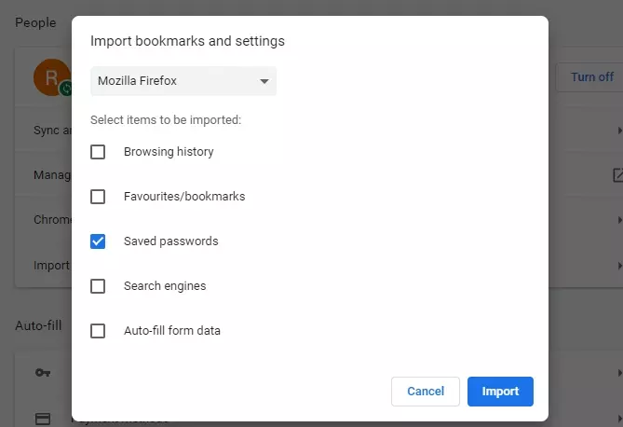Click the Turn off sync button

[590, 77]
